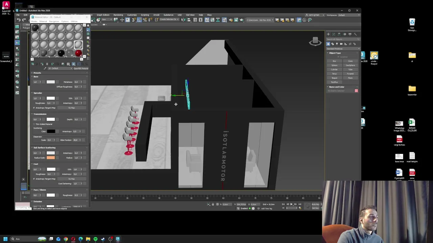Open Material Editor Navigation menu
The height and width of the screenshot is (243, 433).
pyautogui.click(x=54, y=22)
